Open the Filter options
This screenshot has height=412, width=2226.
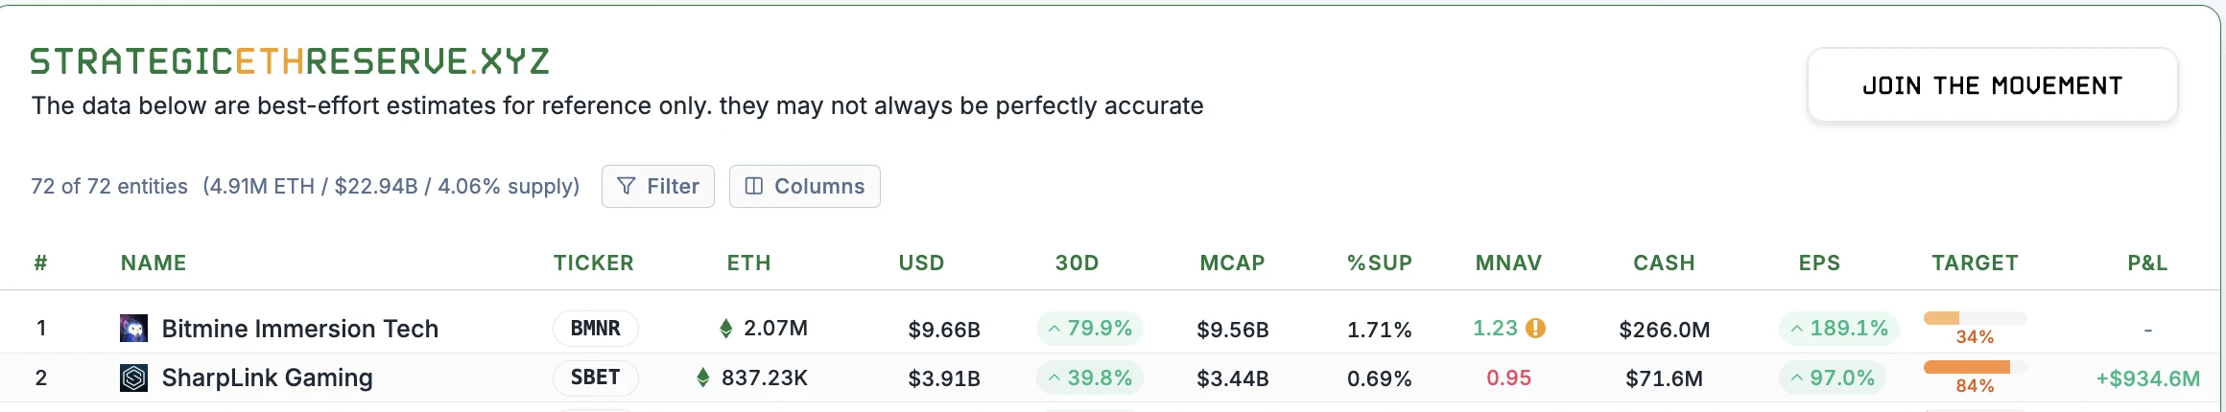[657, 186]
